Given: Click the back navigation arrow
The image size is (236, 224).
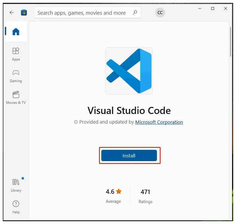Looking at the screenshot, I should pos(11,12).
